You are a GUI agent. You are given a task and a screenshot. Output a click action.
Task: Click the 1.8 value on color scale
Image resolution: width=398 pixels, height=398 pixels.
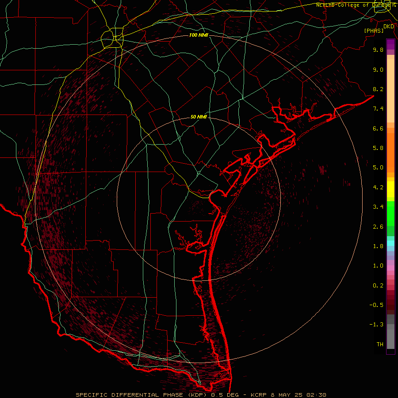pos(378,246)
